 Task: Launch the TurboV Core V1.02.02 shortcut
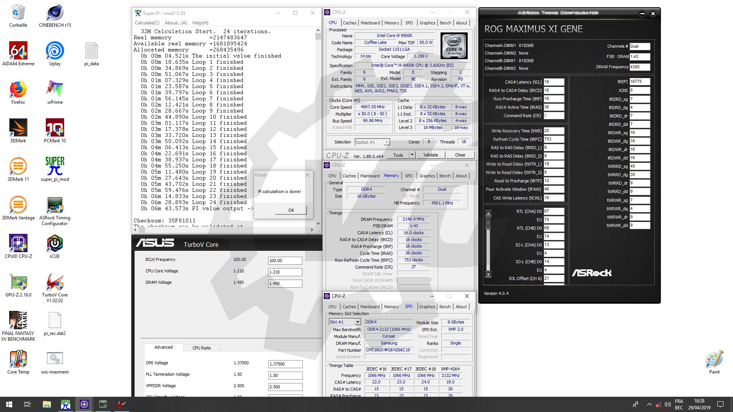pos(55,288)
